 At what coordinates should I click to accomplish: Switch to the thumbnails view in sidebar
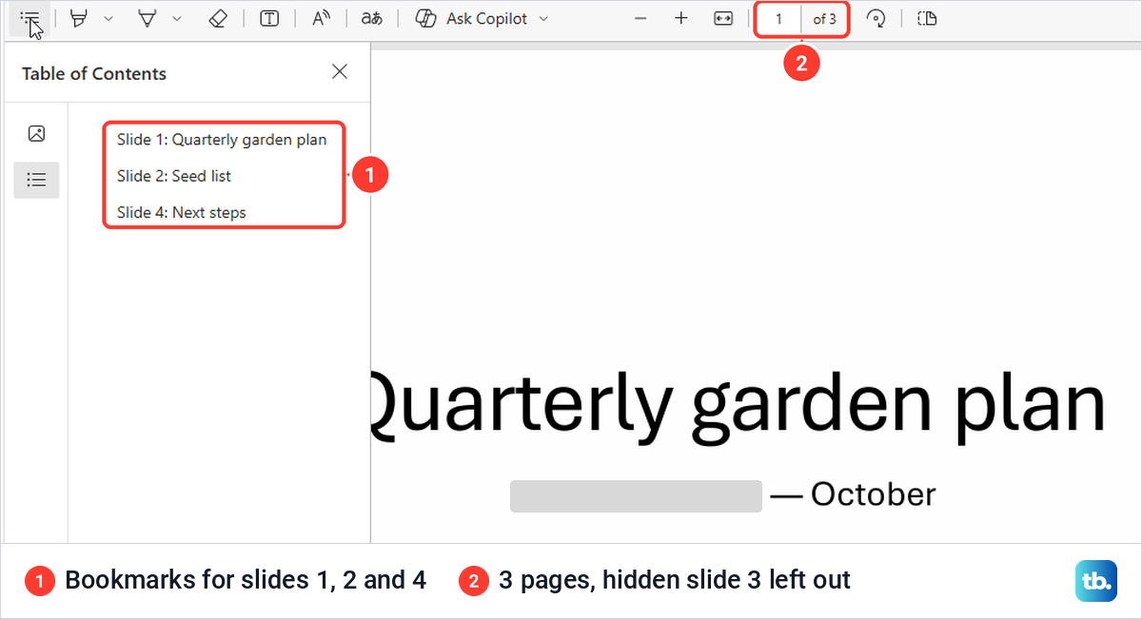coord(36,133)
